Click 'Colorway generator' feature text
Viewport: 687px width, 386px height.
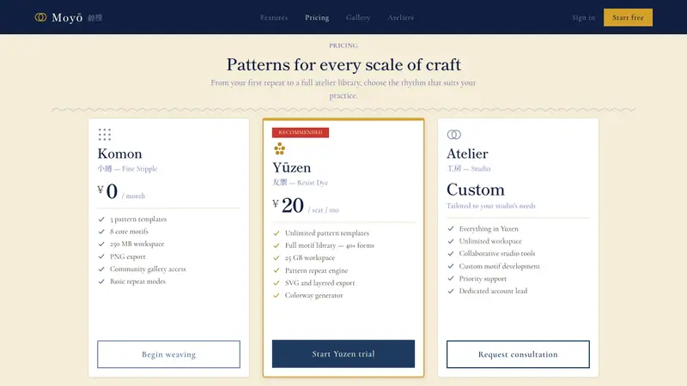[313, 295]
